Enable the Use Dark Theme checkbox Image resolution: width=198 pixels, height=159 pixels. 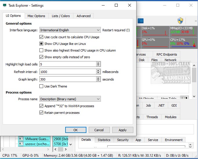click(x=41, y=86)
